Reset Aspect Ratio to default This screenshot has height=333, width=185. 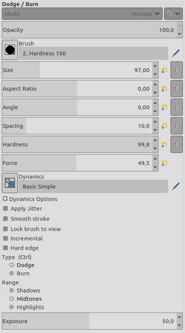(x=164, y=89)
